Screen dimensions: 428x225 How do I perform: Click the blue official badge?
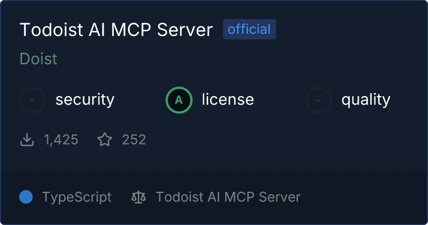pos(249,29)
